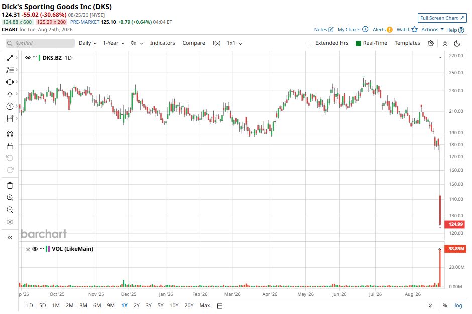472x314 pixels.
Task: Toggle the Real-Time checkbox
Action: click(358, 43)
